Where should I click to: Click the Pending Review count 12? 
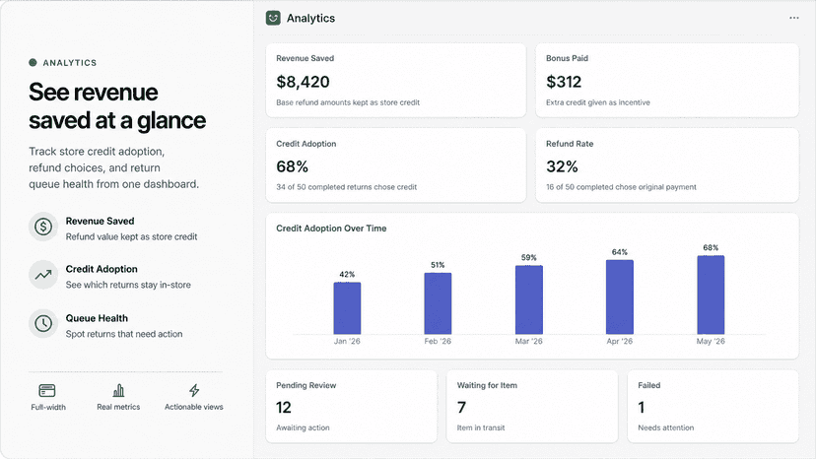tap(284, 408)
